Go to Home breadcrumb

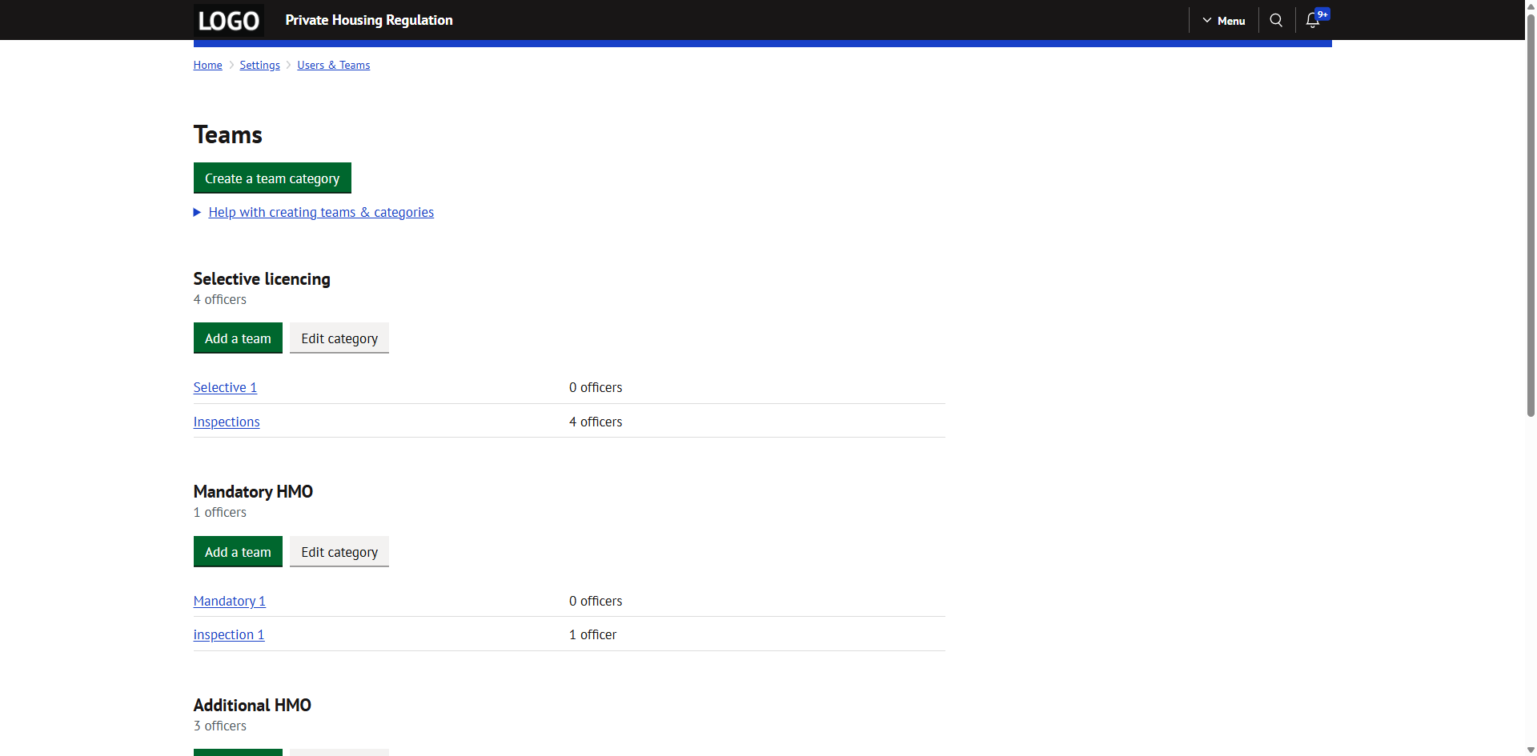207,65
